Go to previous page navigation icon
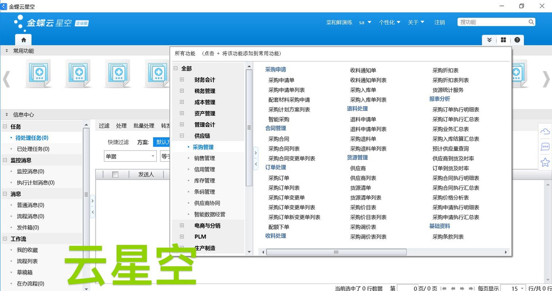The image size is (552, 291). click(x=453, y=288)
